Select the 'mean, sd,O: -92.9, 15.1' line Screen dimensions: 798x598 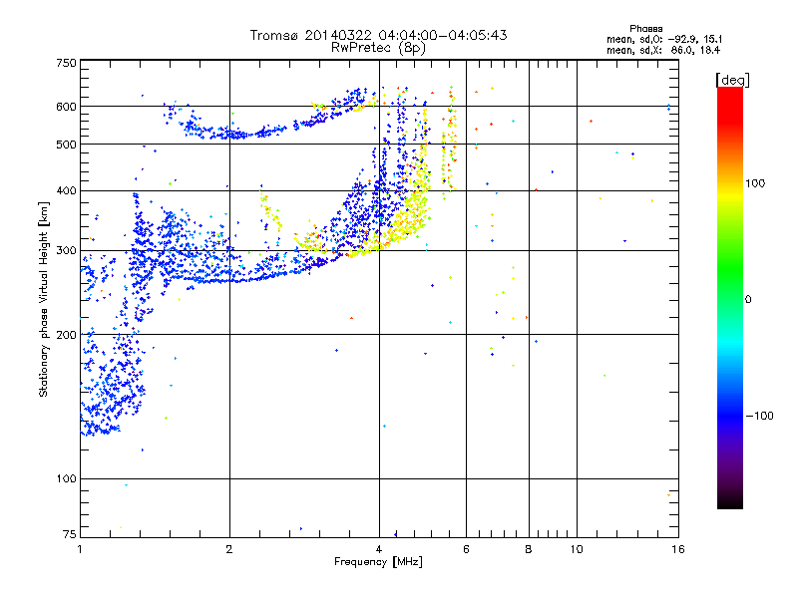pos(664,39)
